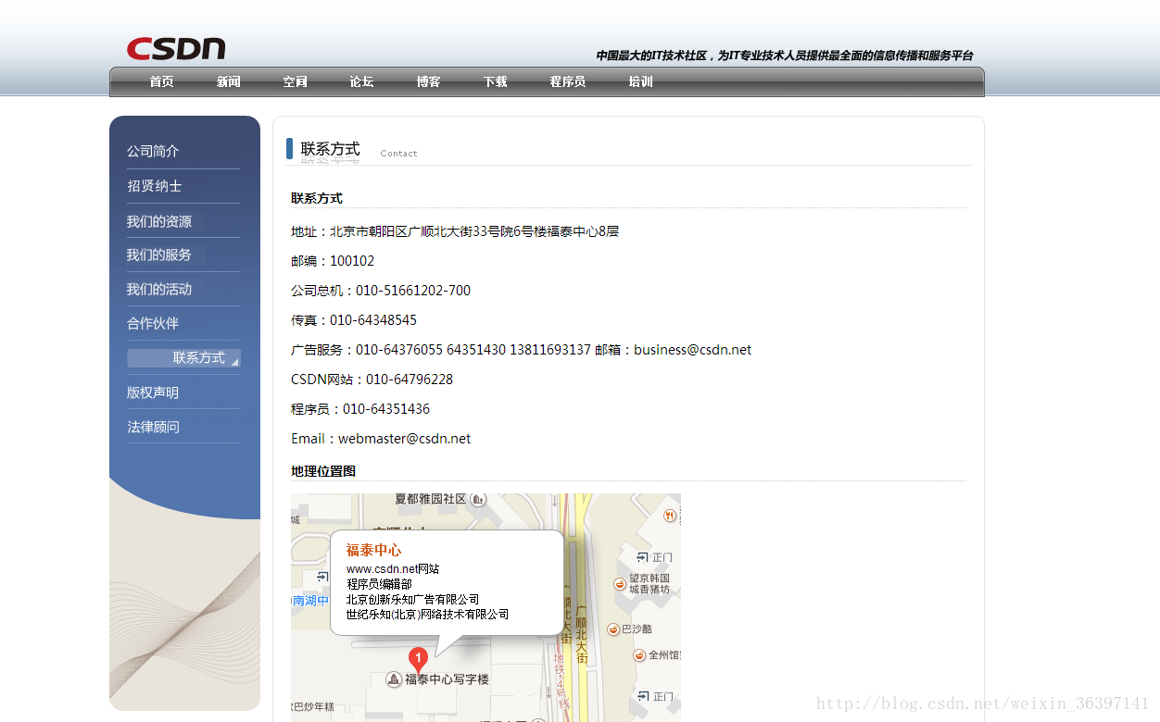1160x722 pixels.
Task: Go to 公司简介 in the sidebar
Action: coord(153,151)
